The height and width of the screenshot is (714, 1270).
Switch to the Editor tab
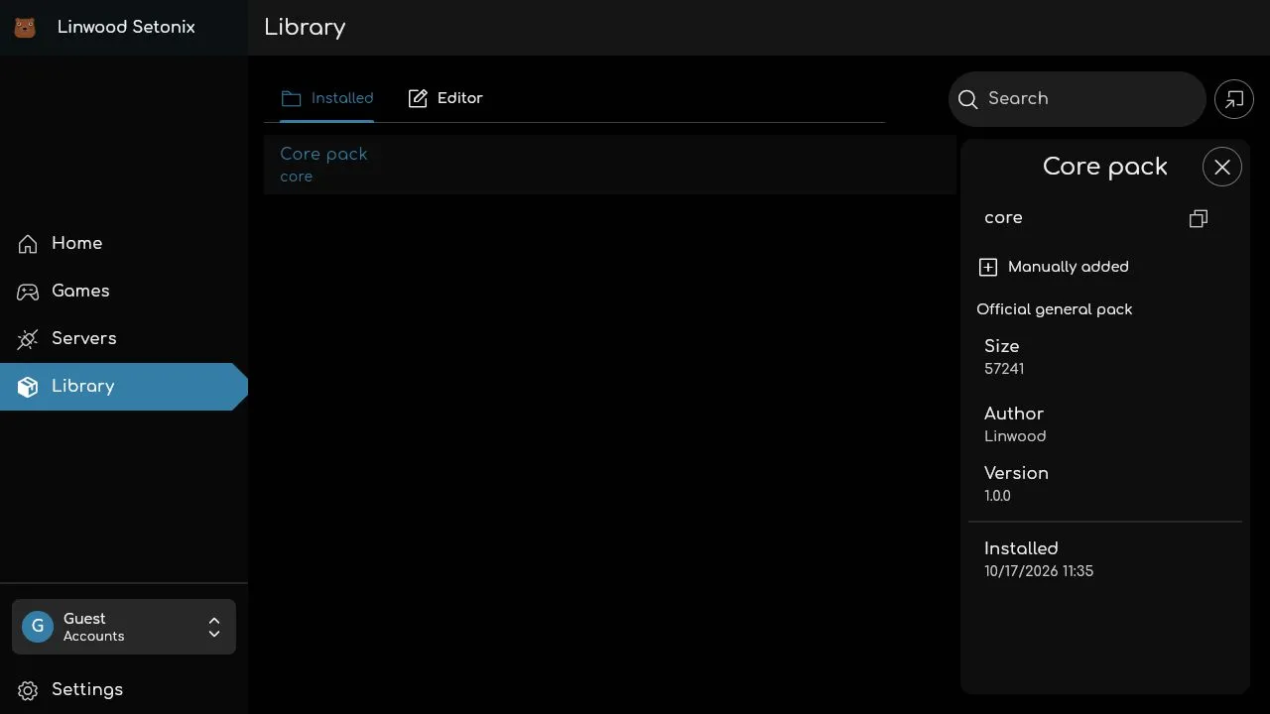445,98
